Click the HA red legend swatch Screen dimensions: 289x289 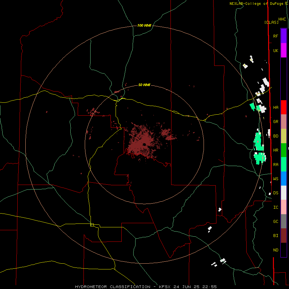coord(284,107)
